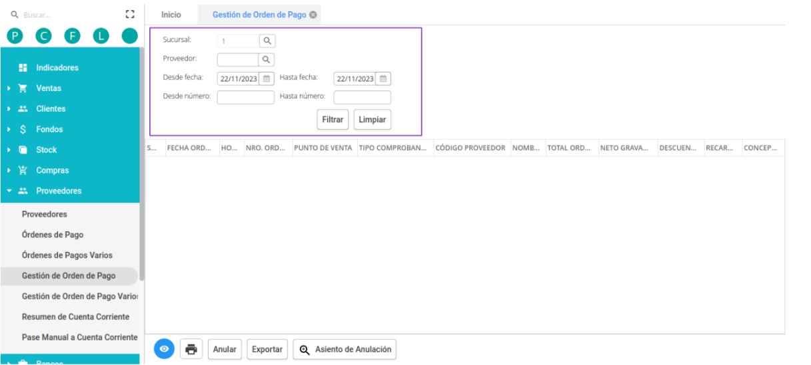Image resolution: width=811 pixels, height=365 pixels.
Task: Open Indicadores menu item
Action: click(57, 68)
